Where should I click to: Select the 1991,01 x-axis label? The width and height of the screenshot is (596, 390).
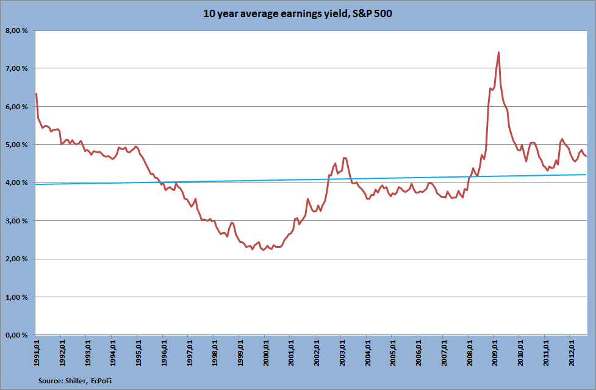click(x=37, y=353)
